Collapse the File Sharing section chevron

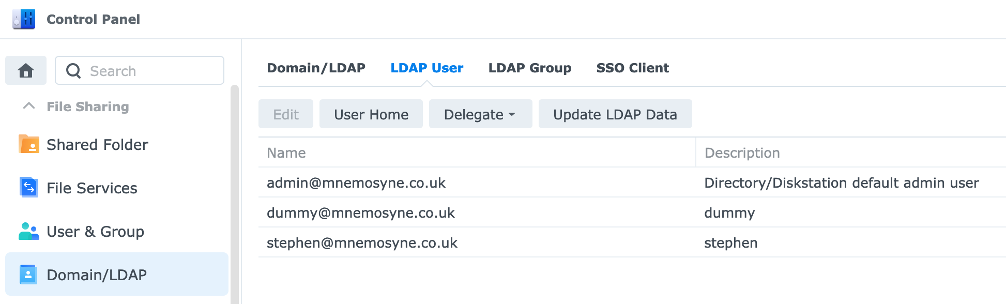(x=29, y=106)
